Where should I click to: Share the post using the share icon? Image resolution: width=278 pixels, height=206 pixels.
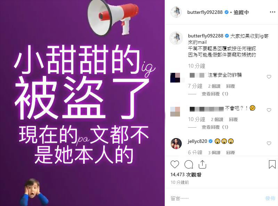pyautogui.click(x=202, y=164)
